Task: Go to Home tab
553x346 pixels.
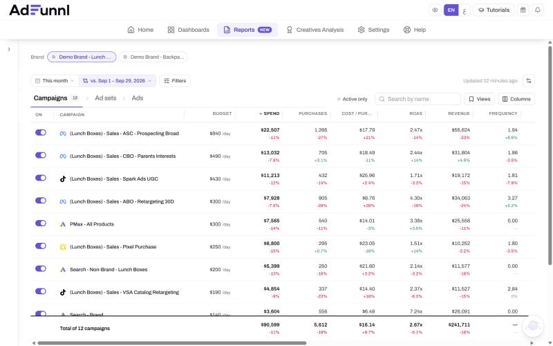Action: 140,30
